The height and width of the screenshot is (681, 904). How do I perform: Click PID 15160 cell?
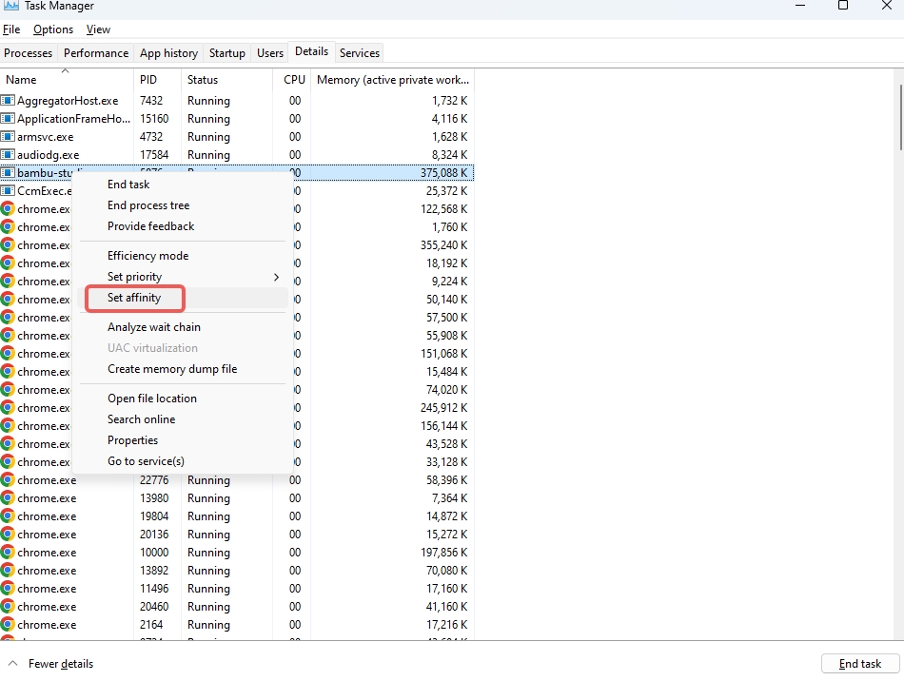click(154, 119)
